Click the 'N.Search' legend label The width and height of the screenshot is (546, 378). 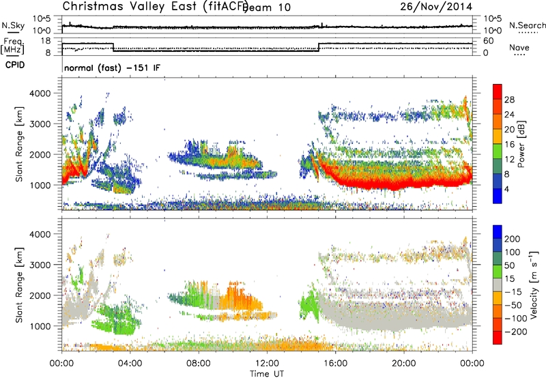pos(527,25)
